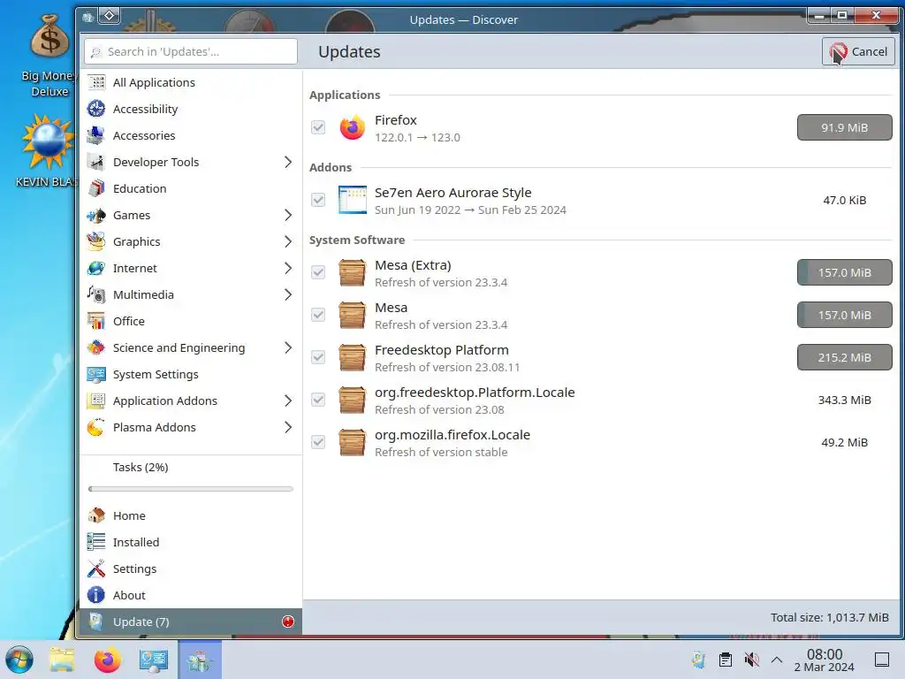The image size is (905, 679).
Task: Open the Plasma Addons category
Action: pyautogui.click(x=191, y=427)
